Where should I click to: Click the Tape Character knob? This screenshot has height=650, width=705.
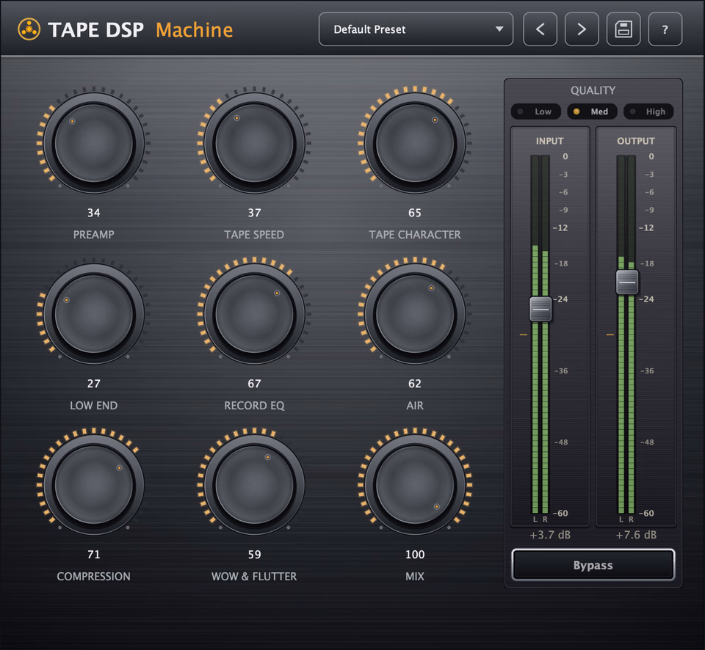414,143
